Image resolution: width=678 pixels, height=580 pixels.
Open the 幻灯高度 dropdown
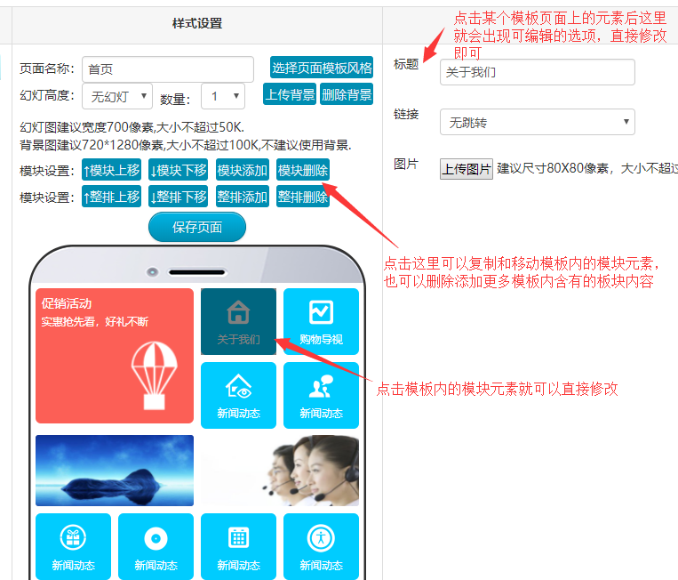pyautogui.click(x=116, y=96)
